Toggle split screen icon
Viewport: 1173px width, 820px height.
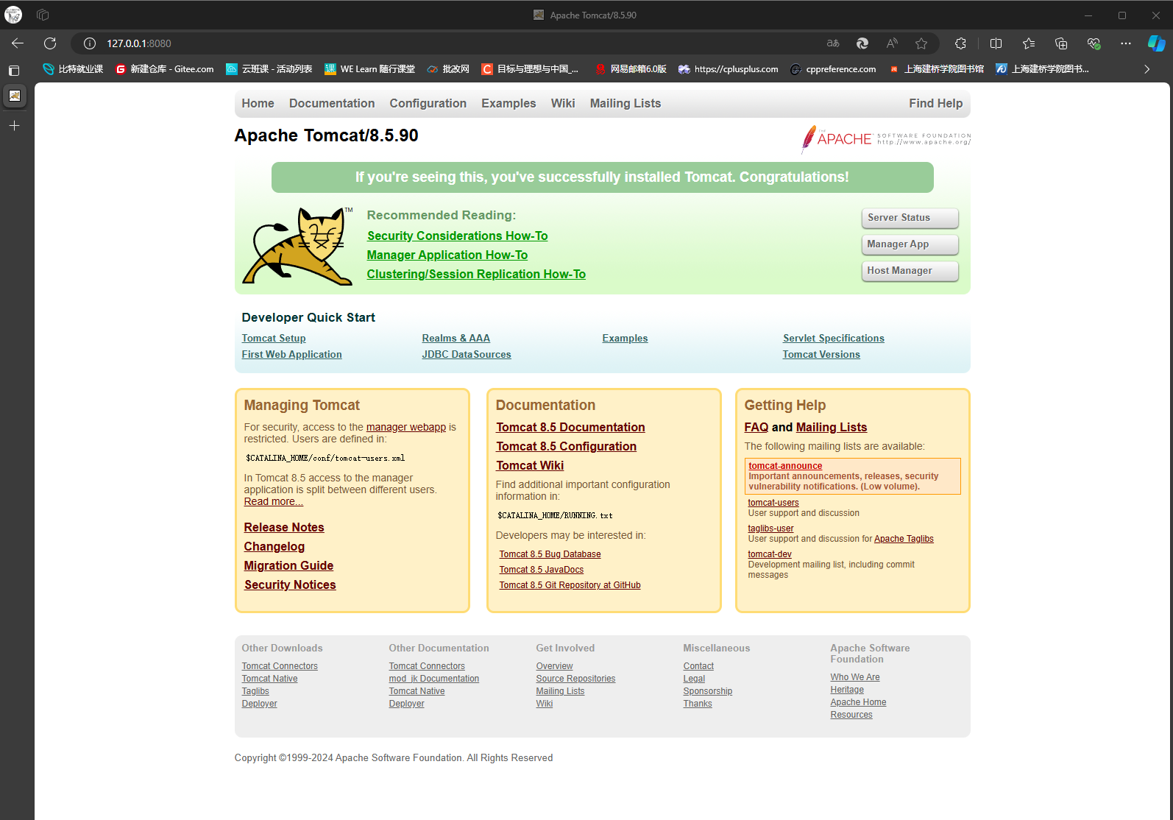click(996, 43)
